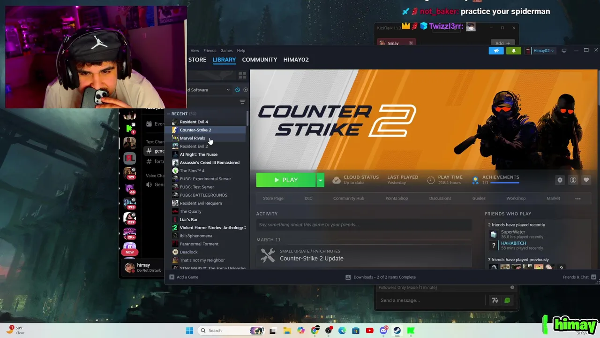Click the Add a Game plus icon

[x=172, y=277]
